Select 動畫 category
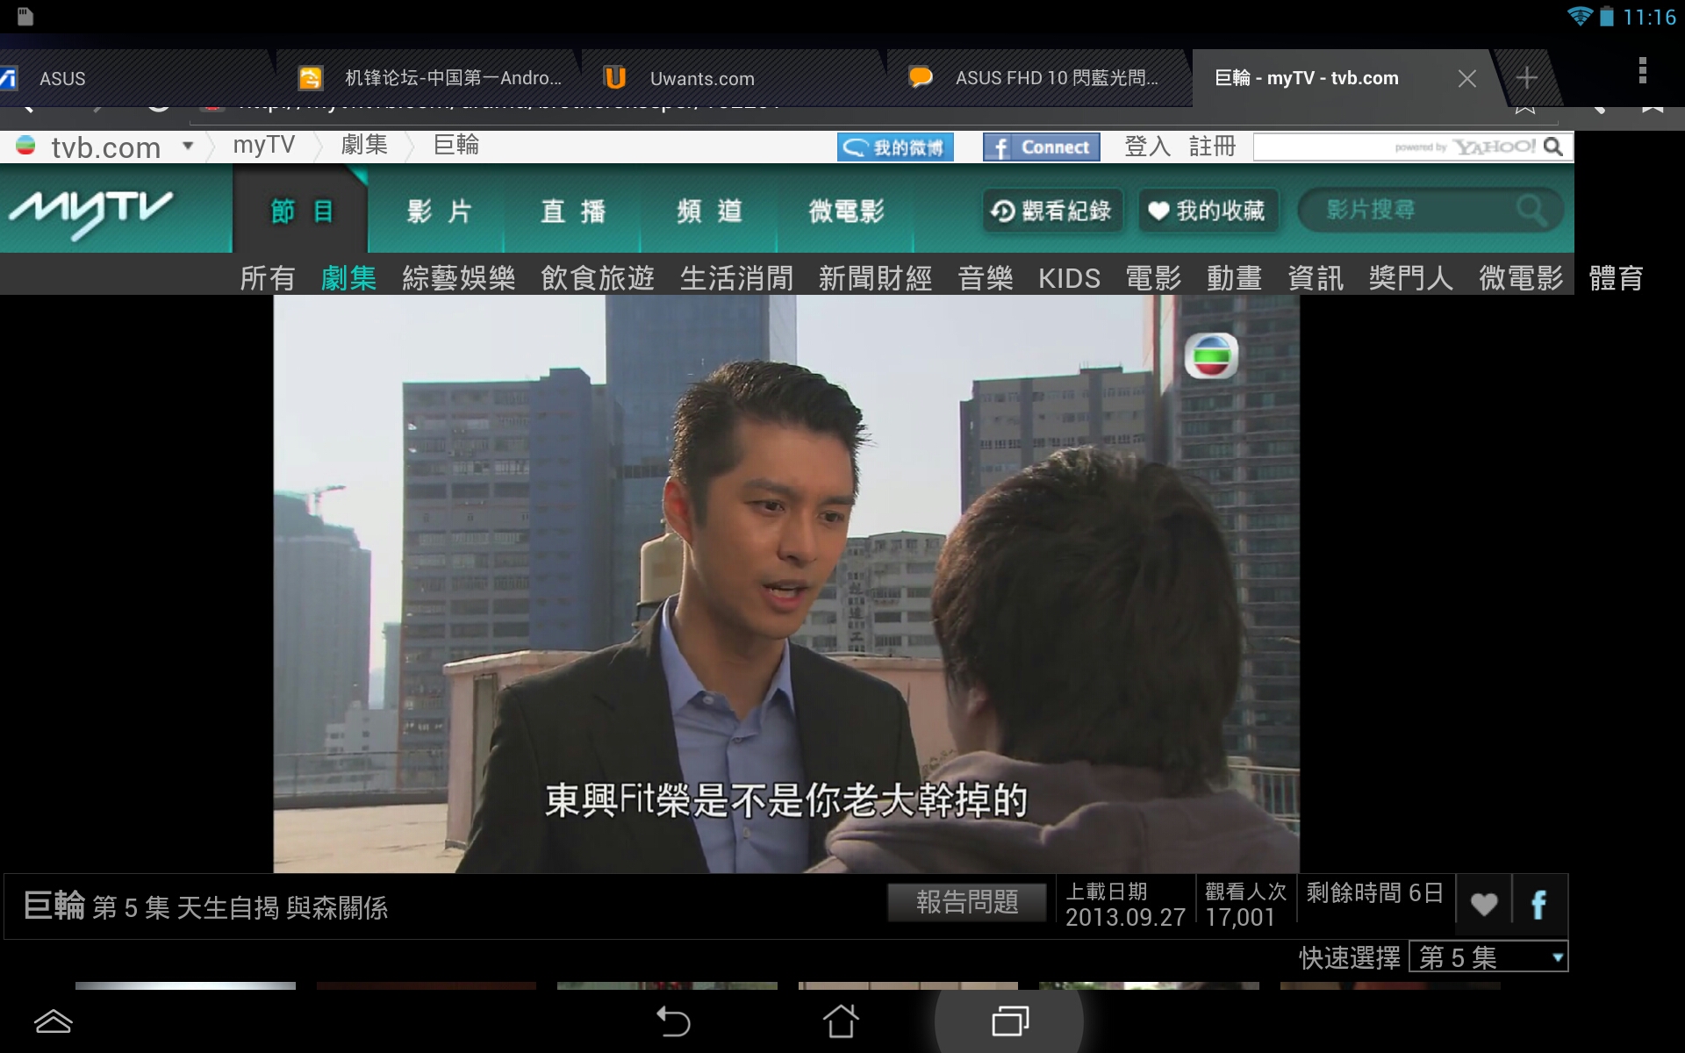This screenshot has height=1053, width=1685. pos(1234,278)
